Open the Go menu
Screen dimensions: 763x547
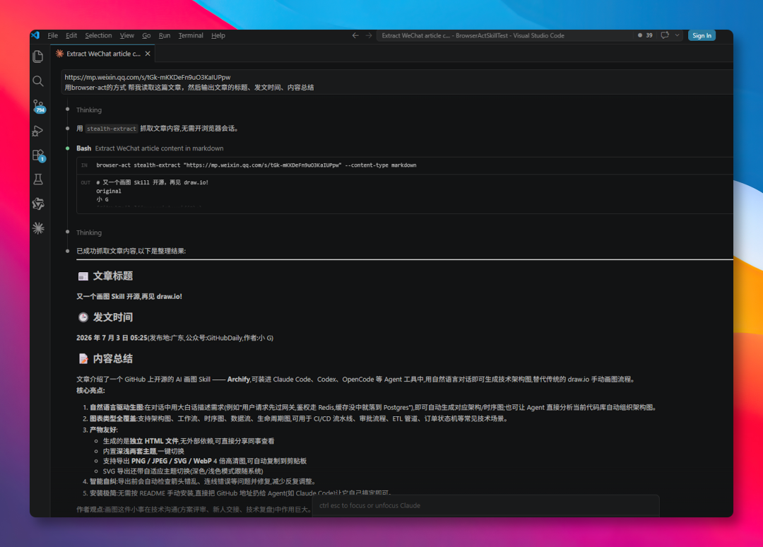pos(146,35)
